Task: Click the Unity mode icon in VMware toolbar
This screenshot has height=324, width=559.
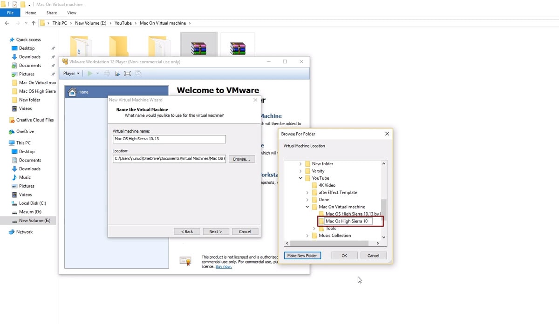Action: (x=138, y=74)
